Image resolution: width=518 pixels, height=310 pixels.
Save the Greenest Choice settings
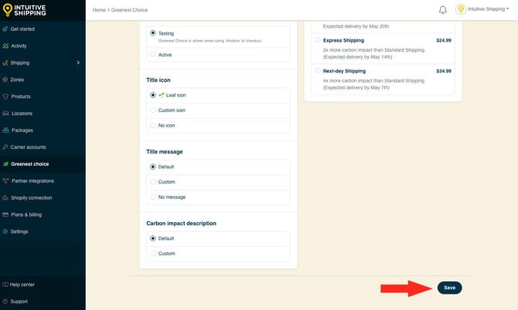coord(449,288)
